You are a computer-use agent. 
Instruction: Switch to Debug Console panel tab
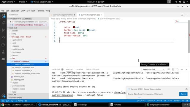point(93,69)
